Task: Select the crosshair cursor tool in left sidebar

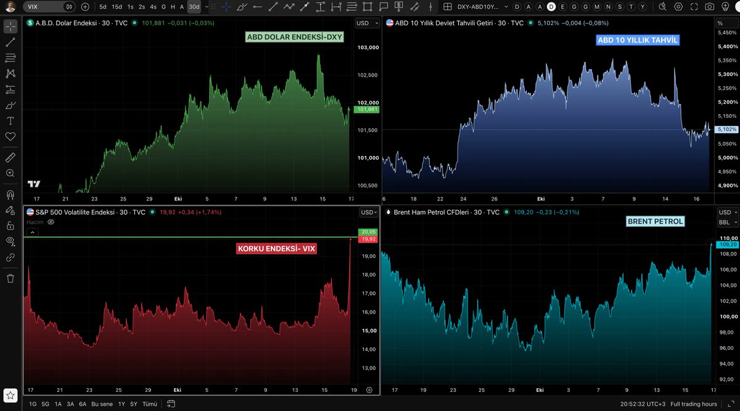Action: tap(10, 27)
